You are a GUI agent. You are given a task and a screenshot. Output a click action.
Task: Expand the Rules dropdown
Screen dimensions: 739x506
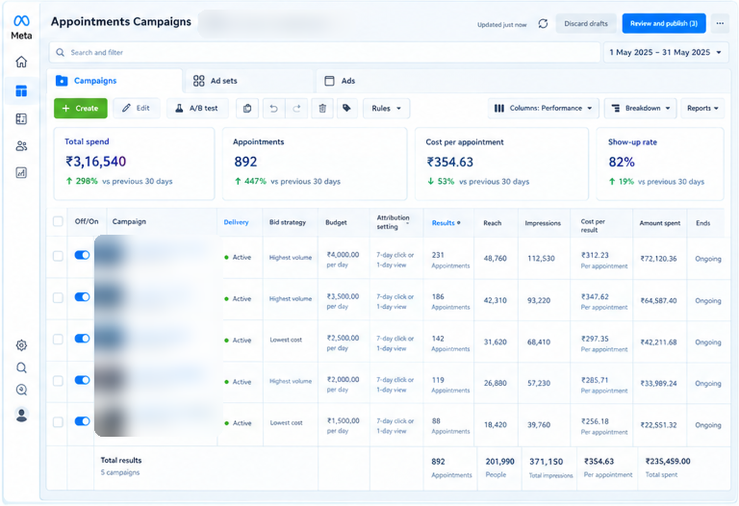coord(386,108)
